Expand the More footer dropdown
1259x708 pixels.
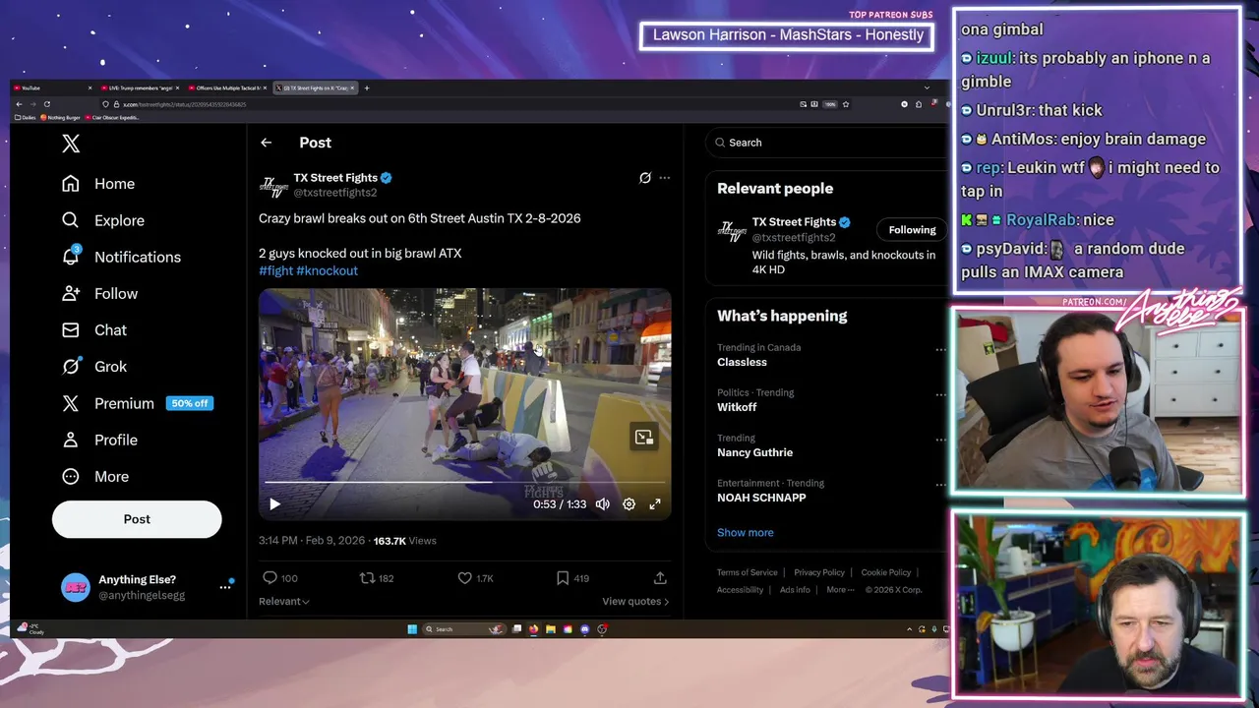point(839,590)
